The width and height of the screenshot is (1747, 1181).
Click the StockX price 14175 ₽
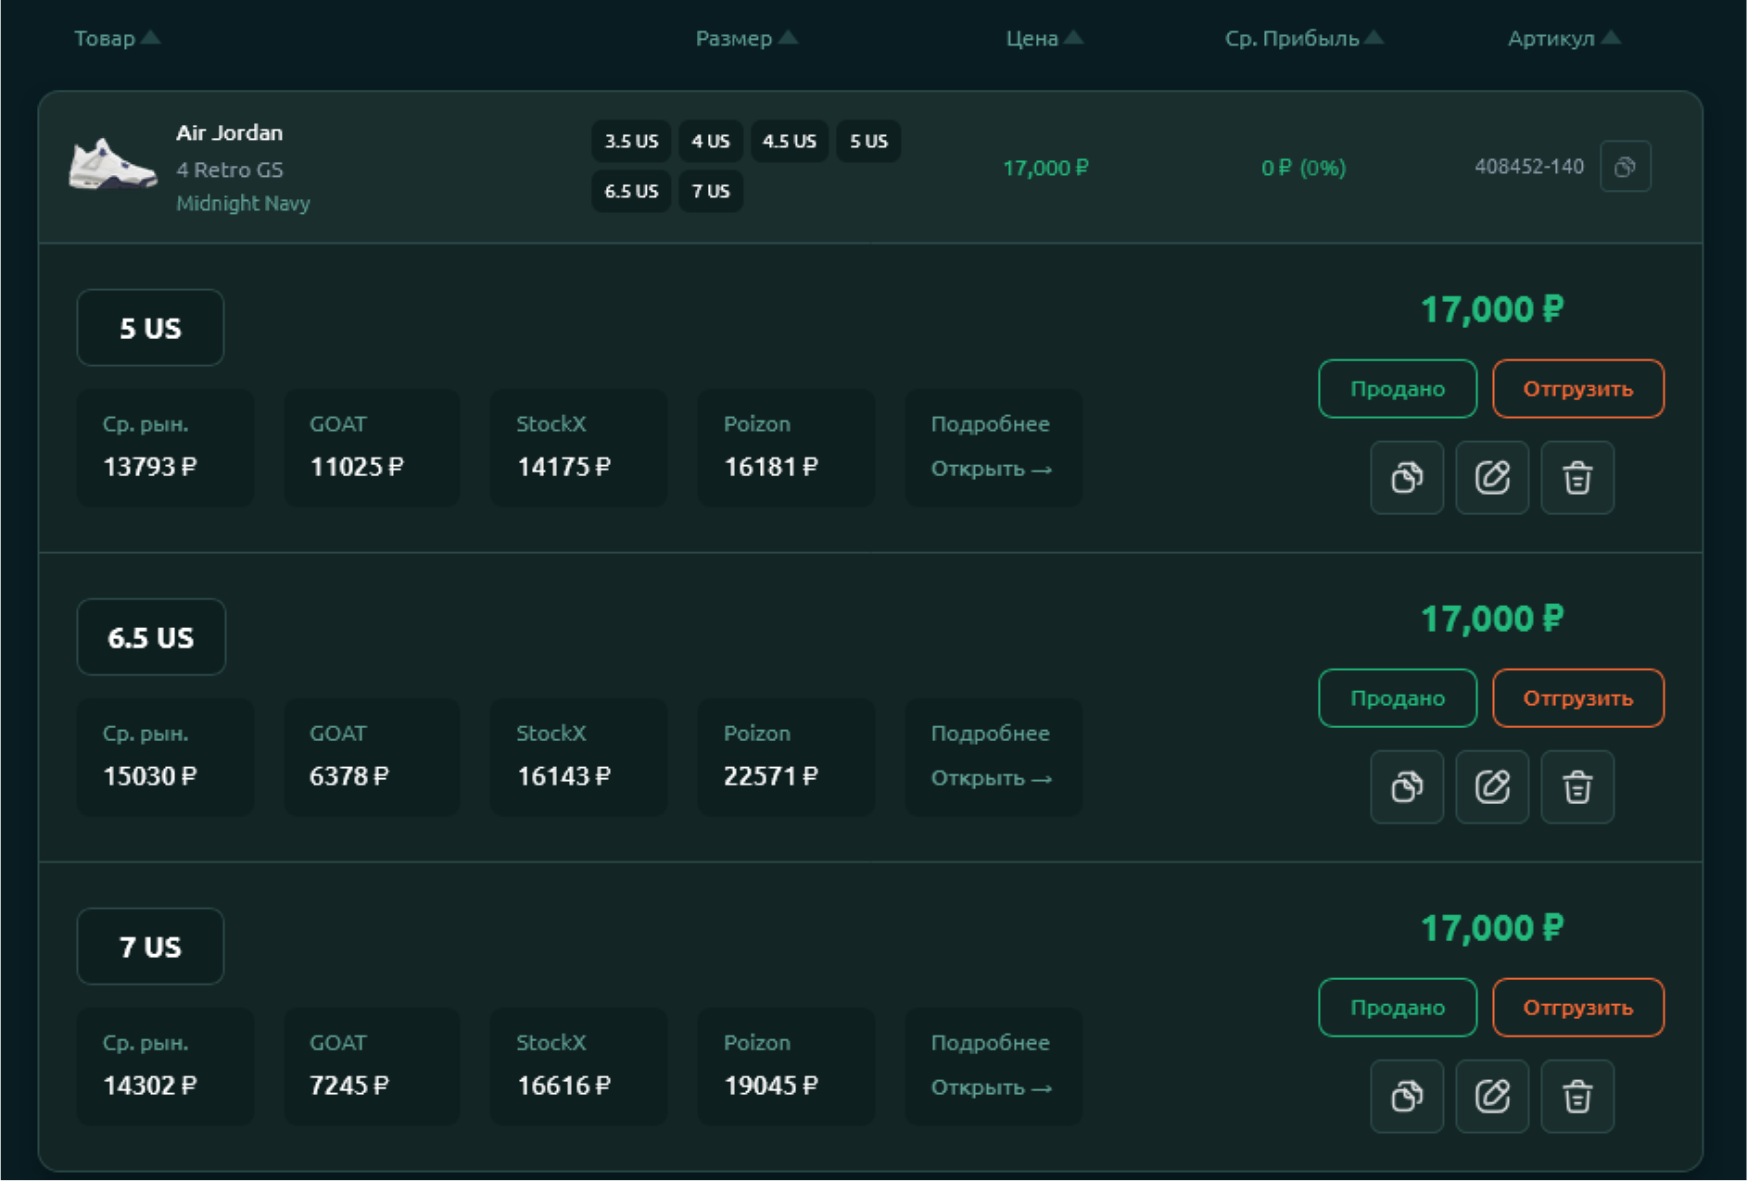point(563,467)
